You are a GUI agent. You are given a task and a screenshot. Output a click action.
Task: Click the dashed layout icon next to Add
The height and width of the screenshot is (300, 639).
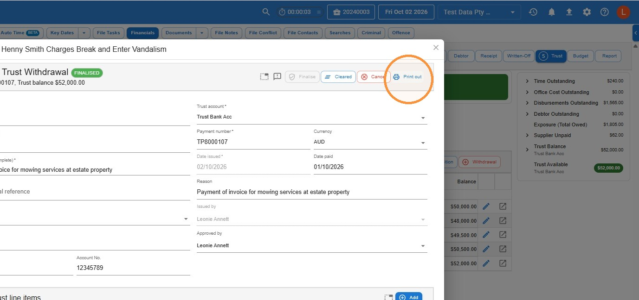[x=389, y=297]
